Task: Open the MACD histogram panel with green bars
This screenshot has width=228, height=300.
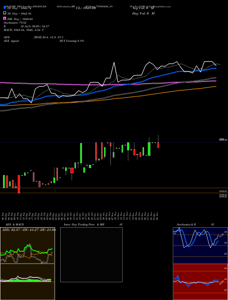Action: click(x=27, y=282)
